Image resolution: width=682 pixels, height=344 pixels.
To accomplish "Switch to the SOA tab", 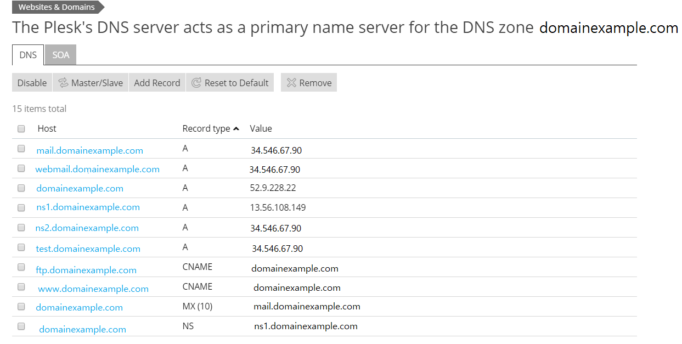I will tap(61, 55).
